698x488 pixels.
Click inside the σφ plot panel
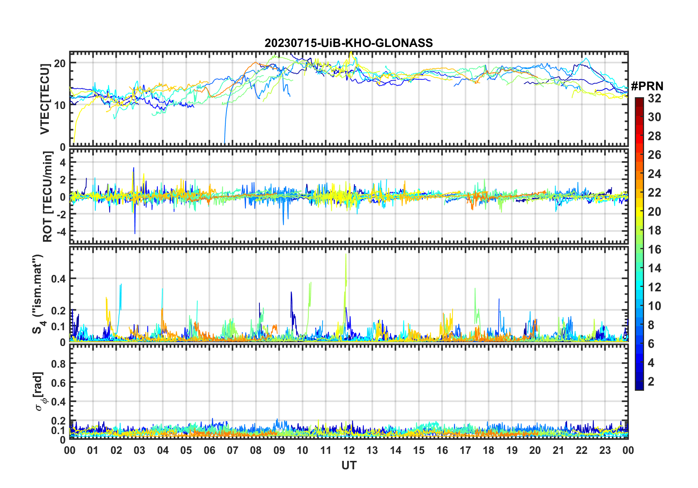(x=349, y=392)
